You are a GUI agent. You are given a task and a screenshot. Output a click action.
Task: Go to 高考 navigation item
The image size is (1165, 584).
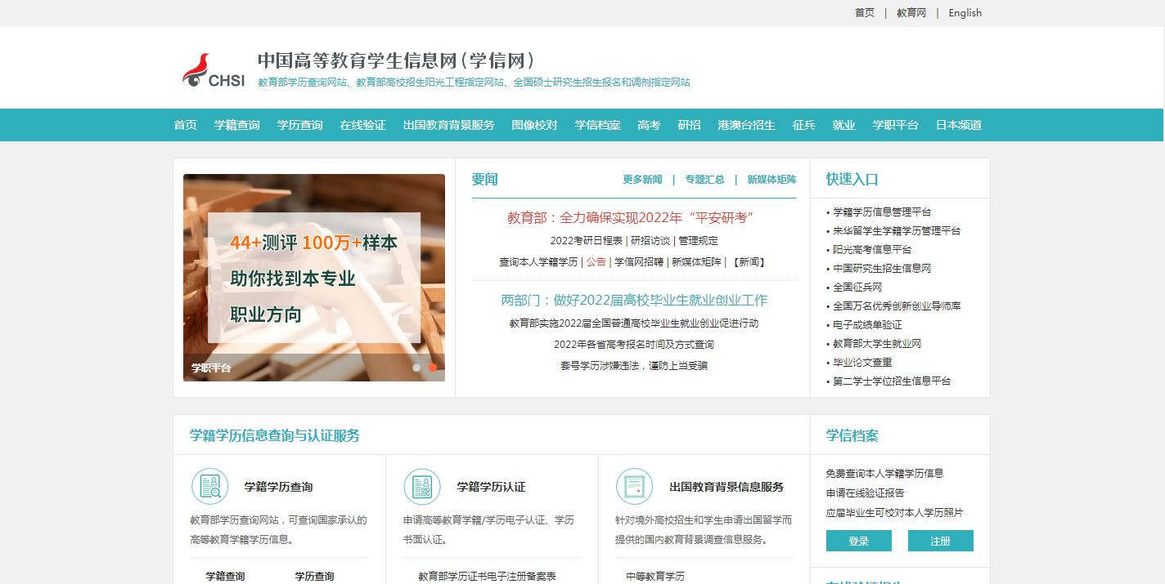click(649, 125)
